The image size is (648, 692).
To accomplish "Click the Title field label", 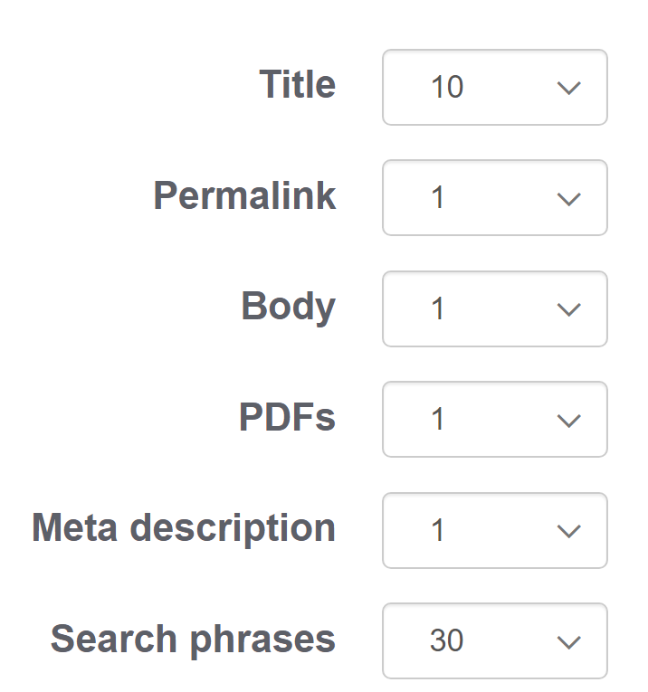I will 297,85.
